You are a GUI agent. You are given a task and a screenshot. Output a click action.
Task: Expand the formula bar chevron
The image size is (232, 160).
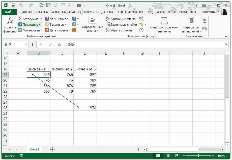point(226,44)
